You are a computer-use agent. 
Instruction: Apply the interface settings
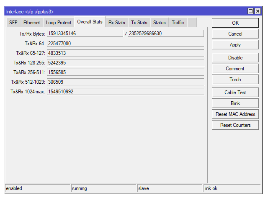[x=235, y=45]
